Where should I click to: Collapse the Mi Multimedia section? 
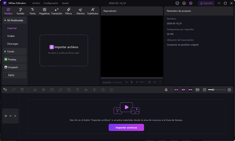click(x=5, y=20)
